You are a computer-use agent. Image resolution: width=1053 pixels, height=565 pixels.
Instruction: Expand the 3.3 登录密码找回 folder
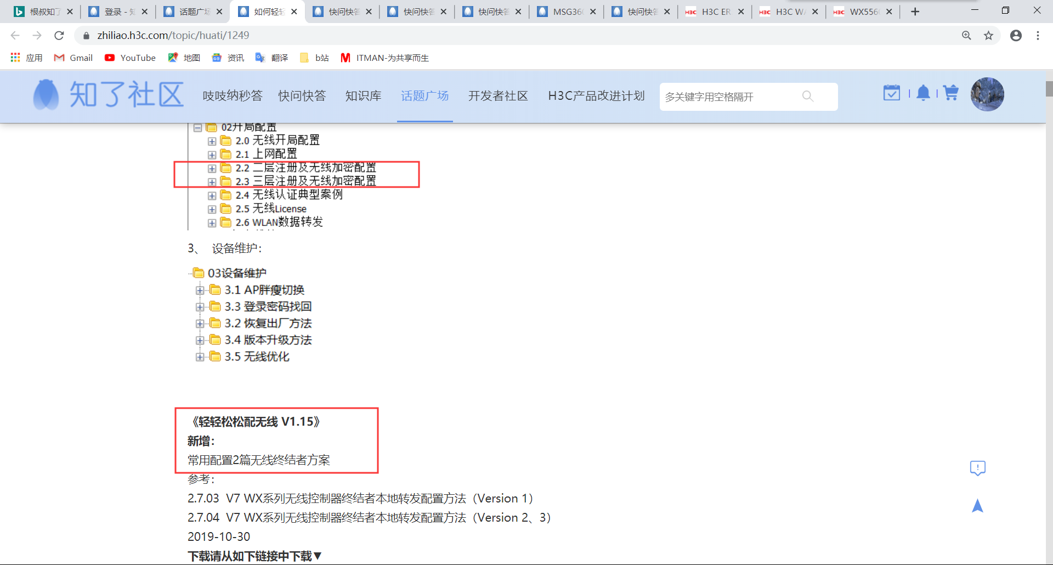click(200, 307)
